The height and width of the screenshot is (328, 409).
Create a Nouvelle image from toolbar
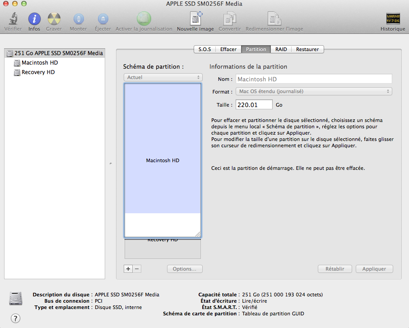pos(195,19)
